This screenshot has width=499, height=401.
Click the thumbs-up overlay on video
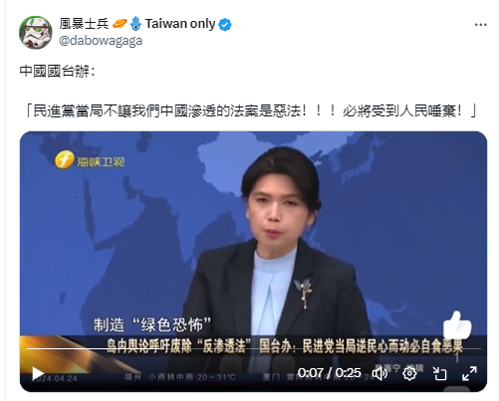(457, 324)
